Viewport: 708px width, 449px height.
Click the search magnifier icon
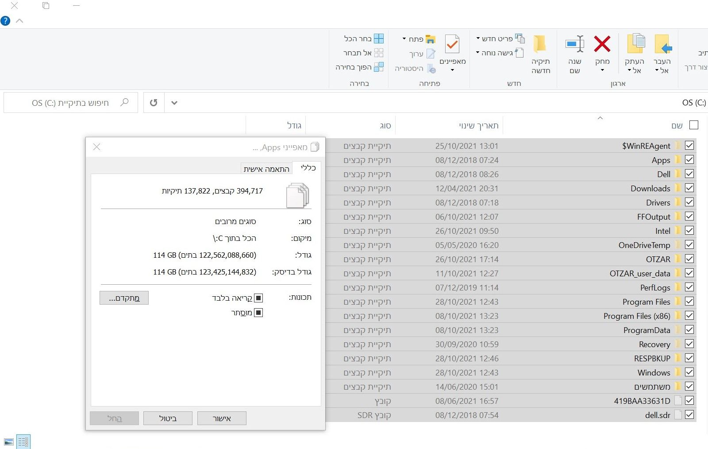[125, 102]
